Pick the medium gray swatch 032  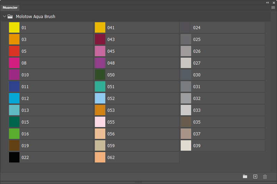(186, 99)
